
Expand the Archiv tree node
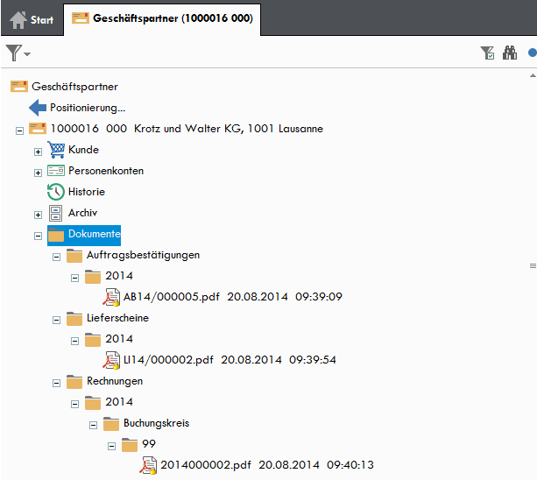pyautogui.click(x=38, y=215)
